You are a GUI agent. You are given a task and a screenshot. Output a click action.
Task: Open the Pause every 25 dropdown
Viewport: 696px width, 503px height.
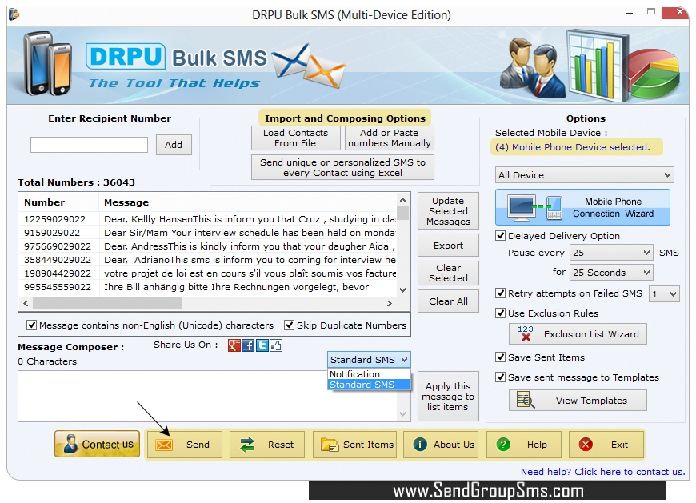tap(611, 253)
